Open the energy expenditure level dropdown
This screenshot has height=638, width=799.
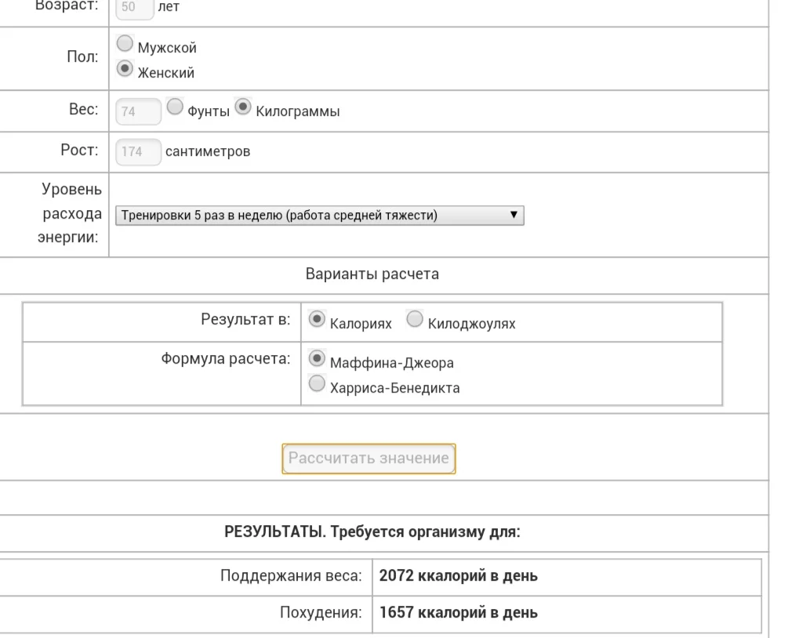[x=319, y=216]
